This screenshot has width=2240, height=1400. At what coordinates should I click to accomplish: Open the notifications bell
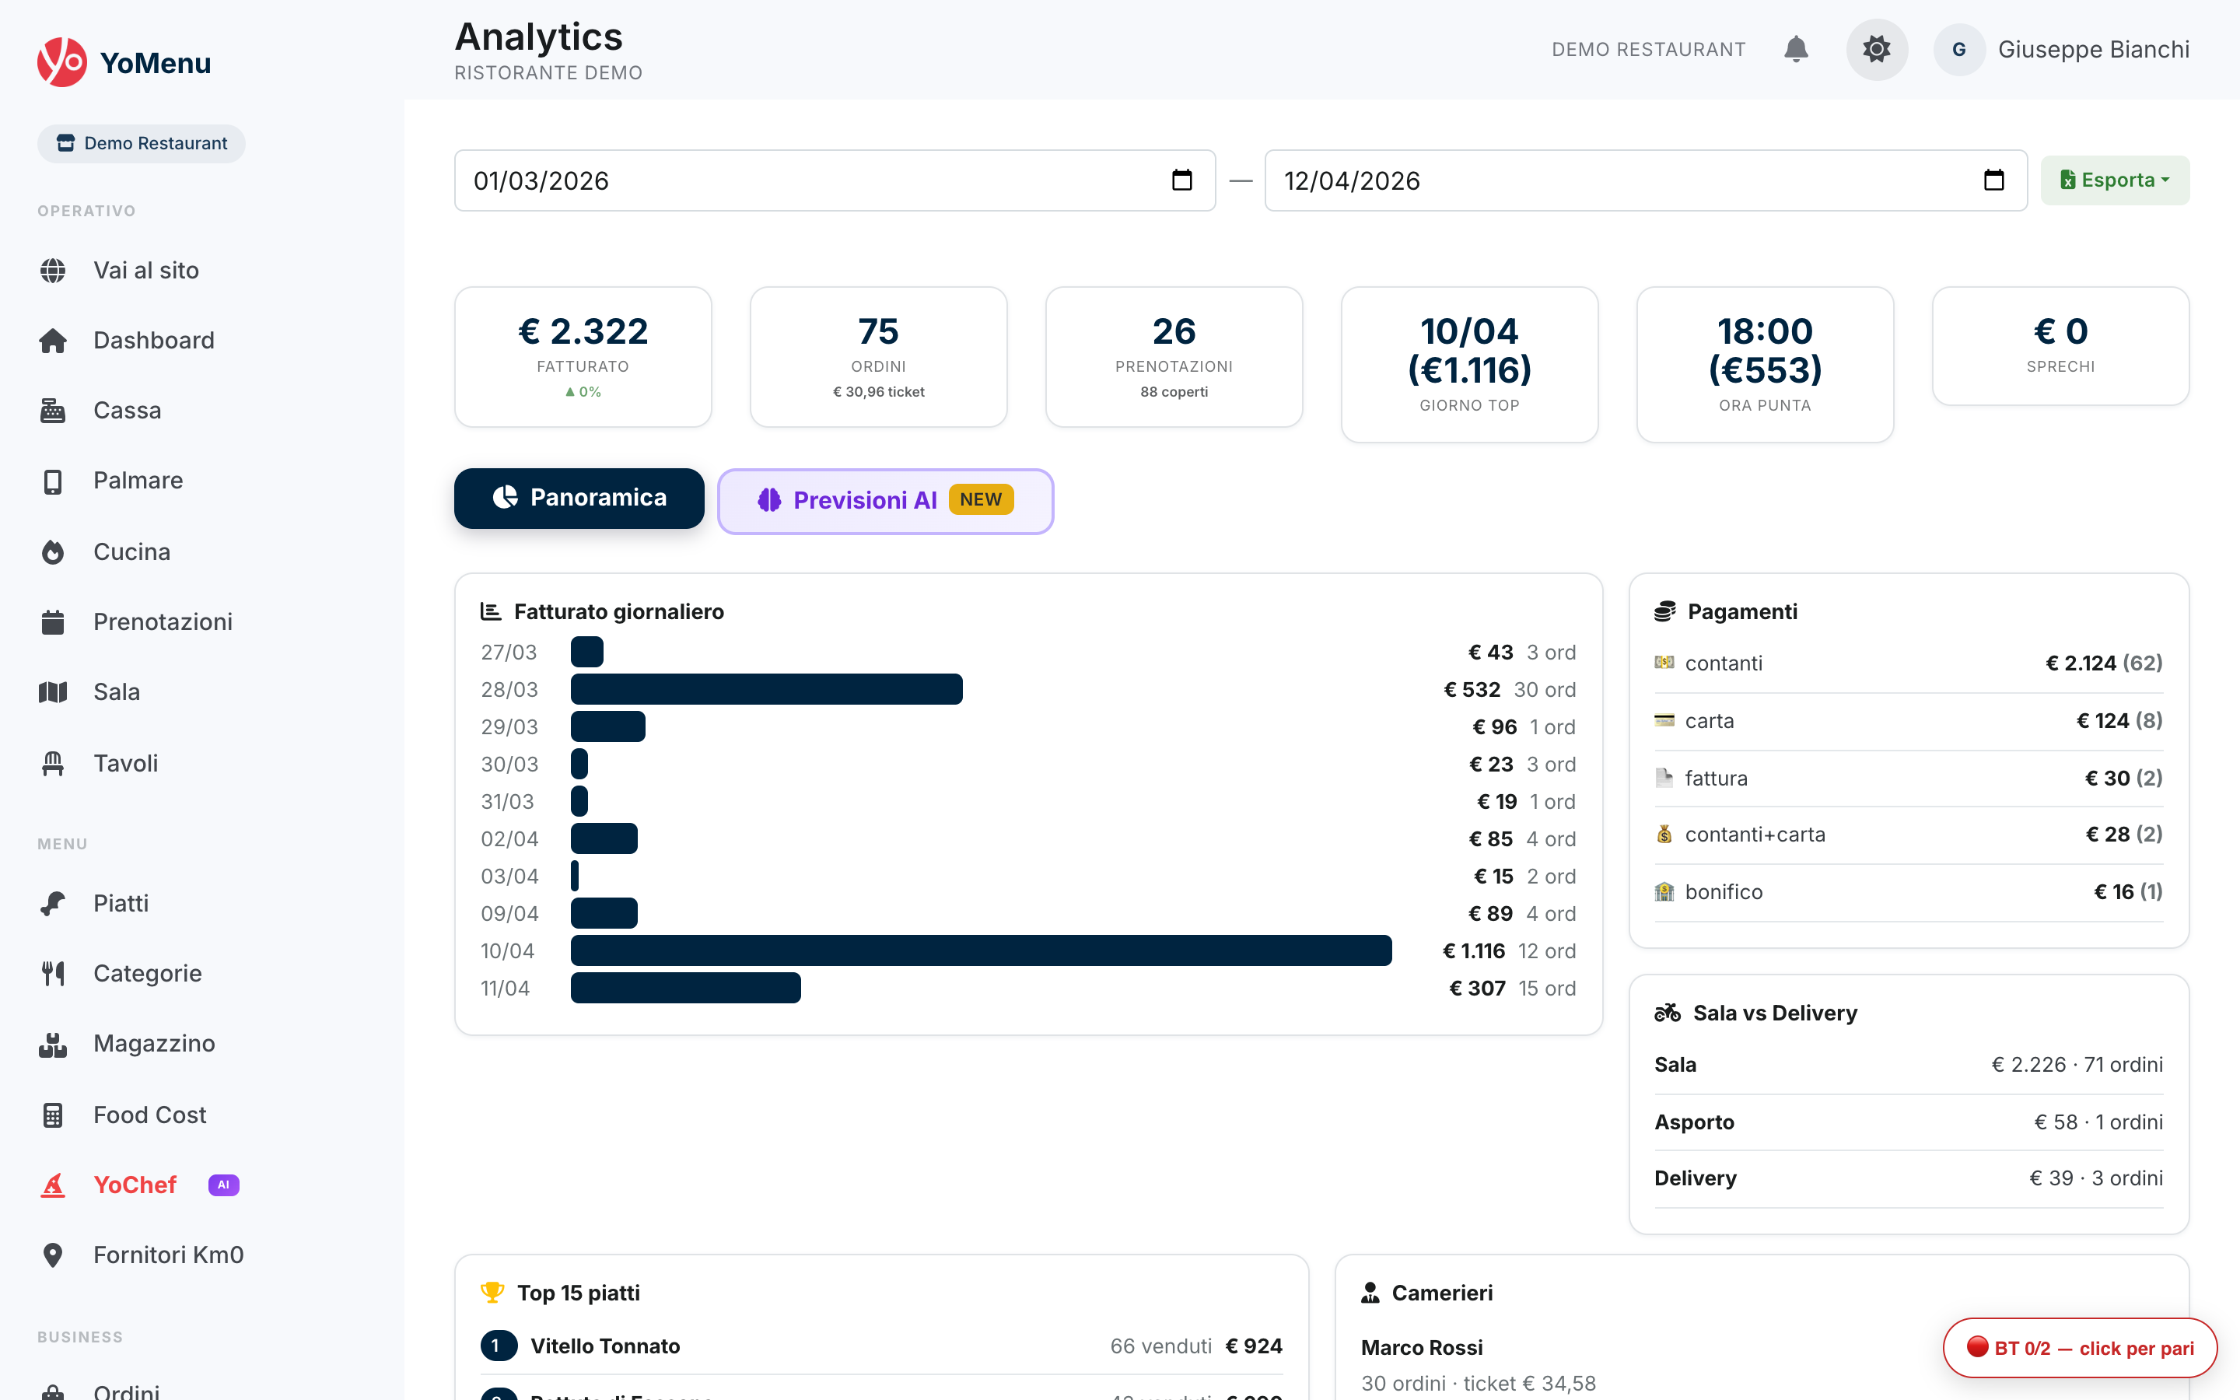point(1796,49)
